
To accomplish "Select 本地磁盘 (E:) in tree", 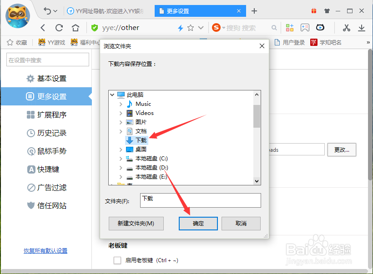I will (146, 177).
